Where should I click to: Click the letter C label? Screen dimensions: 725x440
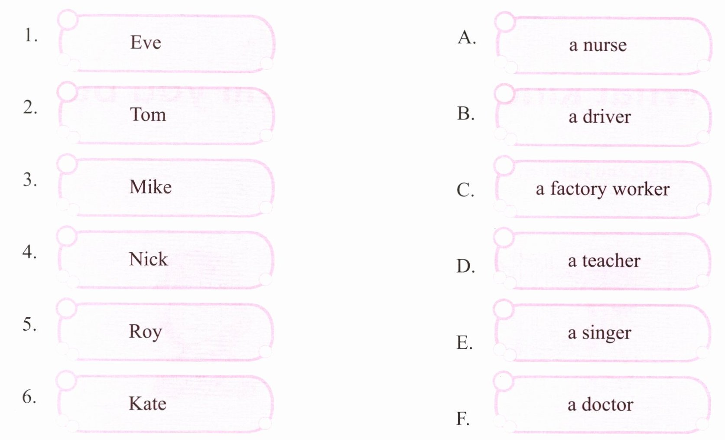tap(465, 190)
